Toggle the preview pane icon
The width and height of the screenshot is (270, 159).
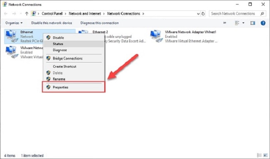[x=253, y=23]
